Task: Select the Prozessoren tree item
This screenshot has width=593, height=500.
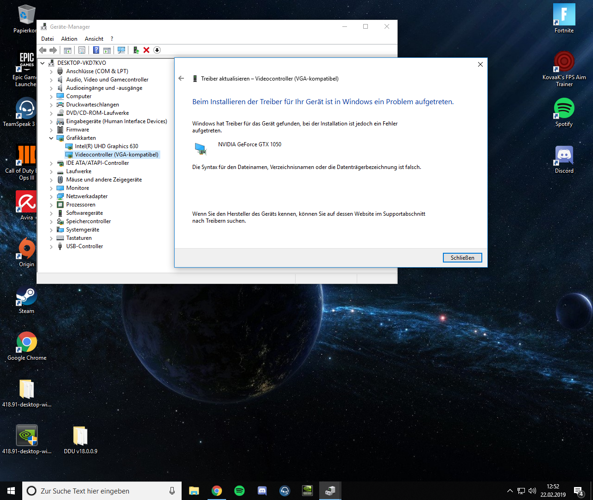Action: coord(81,205)
